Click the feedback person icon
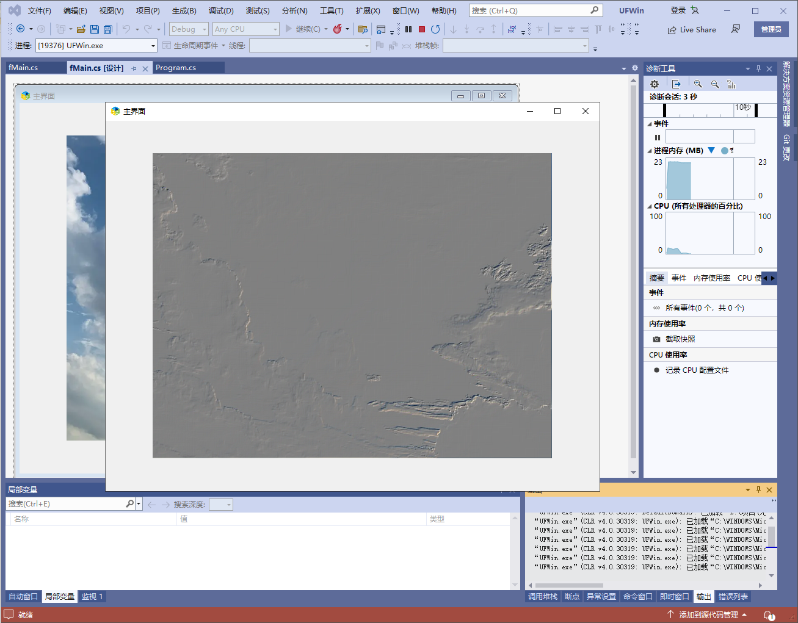The width and height of the screenshot is (798, 623). coord(736,29)
